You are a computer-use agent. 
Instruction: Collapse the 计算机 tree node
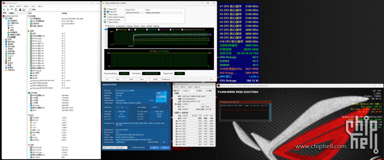[x=4, y=18]
